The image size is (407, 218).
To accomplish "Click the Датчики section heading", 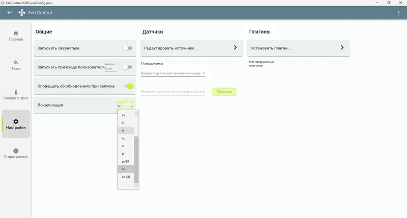I will [x=153, y=32].
